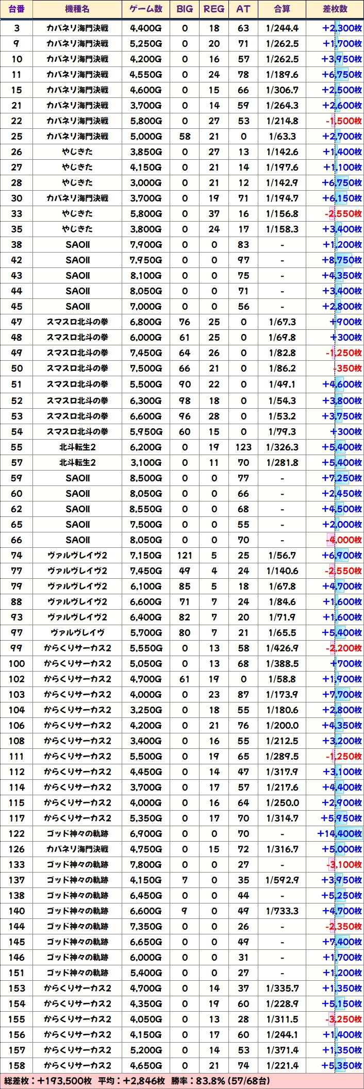This screenshot has width=364, height=1089.
Task: Select 1/58.8 in row 102
Action: [x=282, y=679]
